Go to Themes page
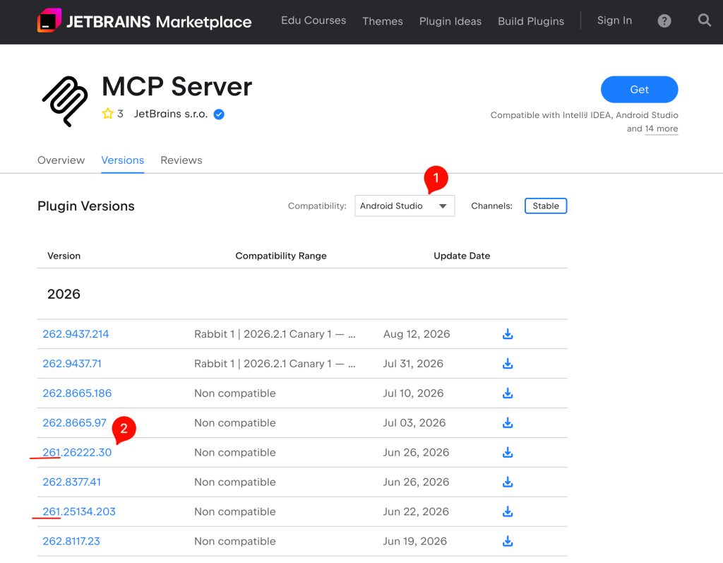The height and width of the screenshot is (563, 723). click(x=382, y=21)
